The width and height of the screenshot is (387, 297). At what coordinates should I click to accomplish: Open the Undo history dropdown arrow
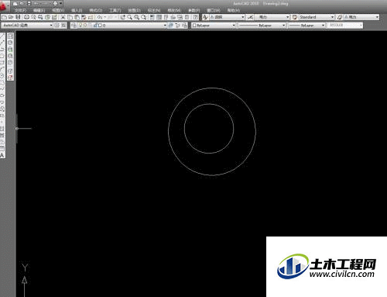coord(104,17)
